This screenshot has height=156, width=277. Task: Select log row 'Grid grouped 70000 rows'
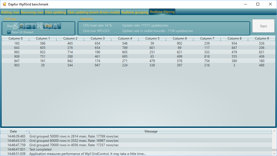(136, 145)
